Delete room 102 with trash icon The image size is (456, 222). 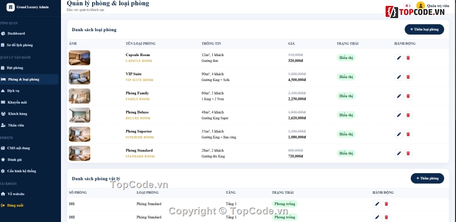click(386, 217)
